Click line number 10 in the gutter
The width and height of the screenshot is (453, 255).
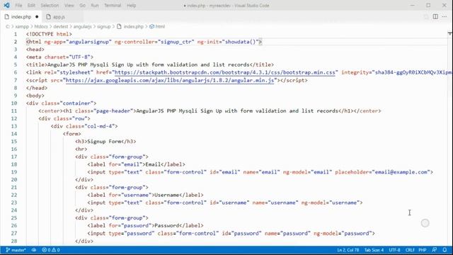pos(14,103)
